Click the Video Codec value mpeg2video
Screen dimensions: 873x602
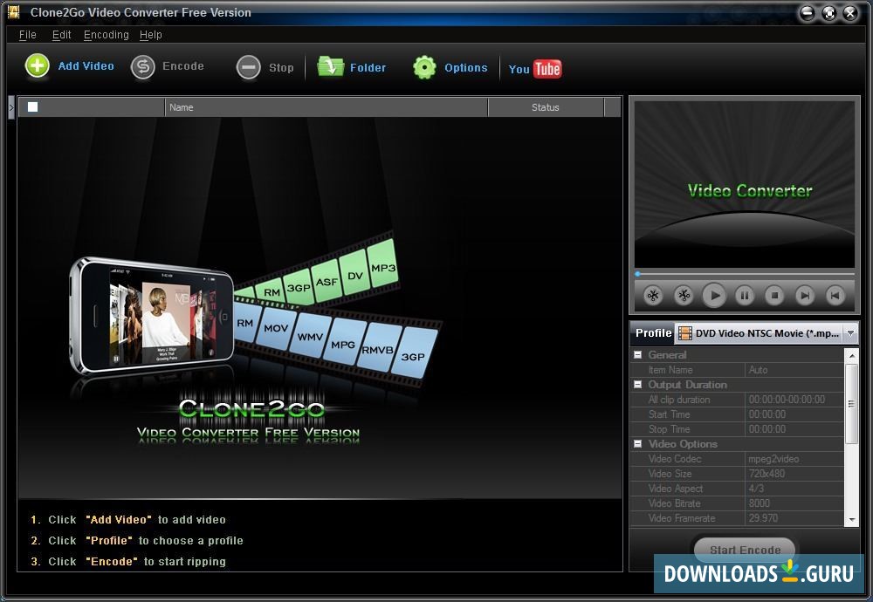tap(794, 459)
